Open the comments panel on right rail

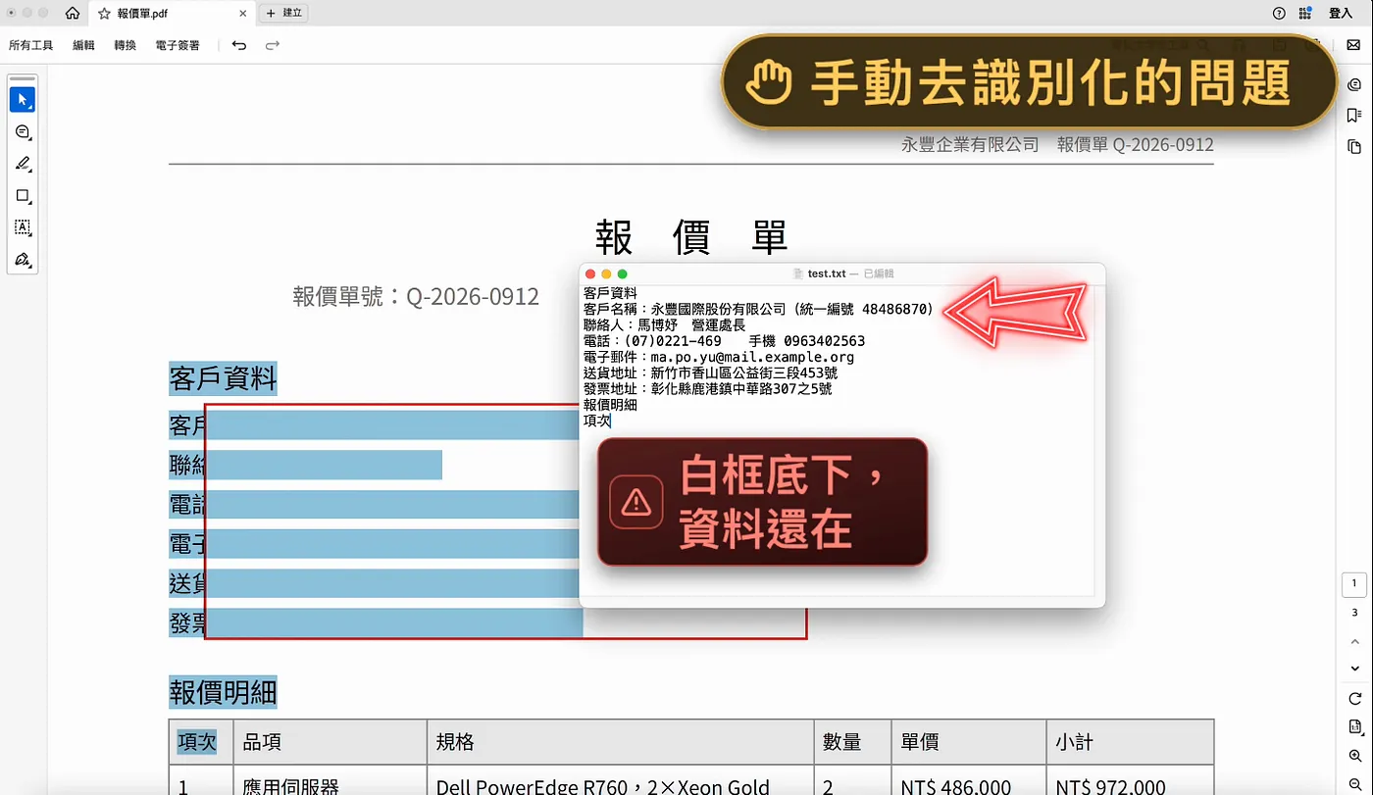(x=1354, y=85)
